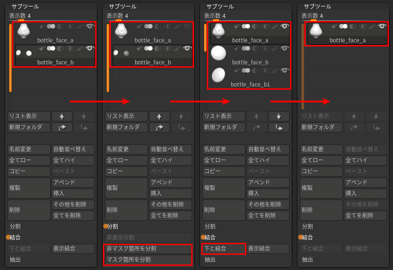Toggle bottle_face_a eye icon in third panel
The height and width of the screenshot is (270, 393).
(x=285, y=26)
